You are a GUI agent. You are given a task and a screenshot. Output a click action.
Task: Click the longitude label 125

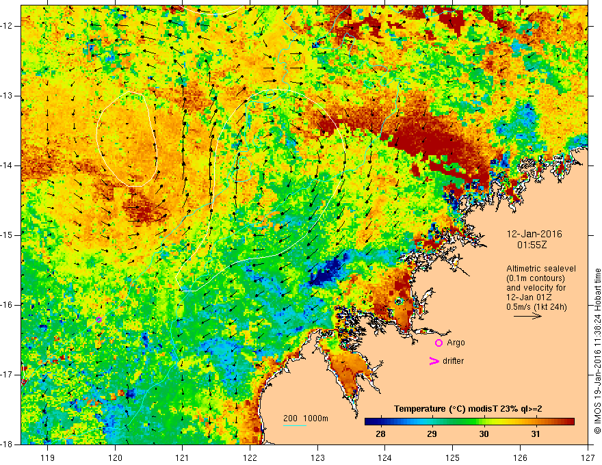coord(453,457)
